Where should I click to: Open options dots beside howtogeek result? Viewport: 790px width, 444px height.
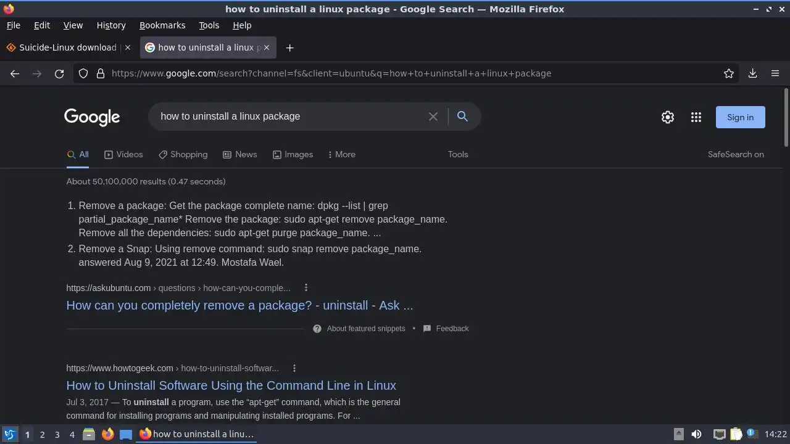point(294,368)
